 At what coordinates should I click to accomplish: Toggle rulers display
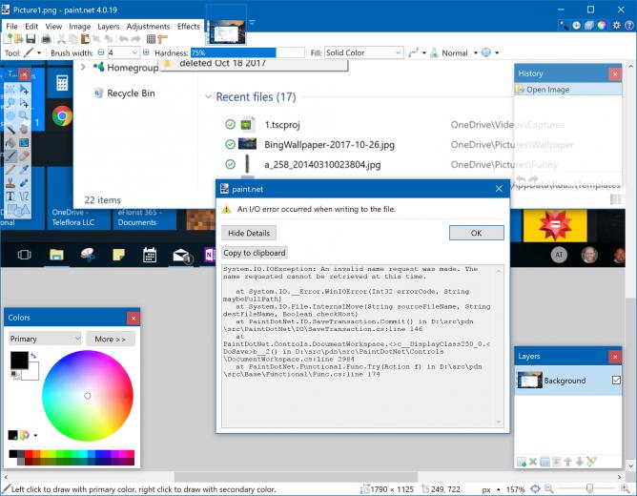point(162,39)
